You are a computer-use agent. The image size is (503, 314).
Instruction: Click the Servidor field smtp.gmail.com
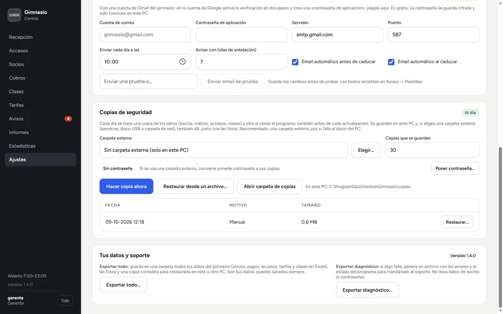(338, 34)
